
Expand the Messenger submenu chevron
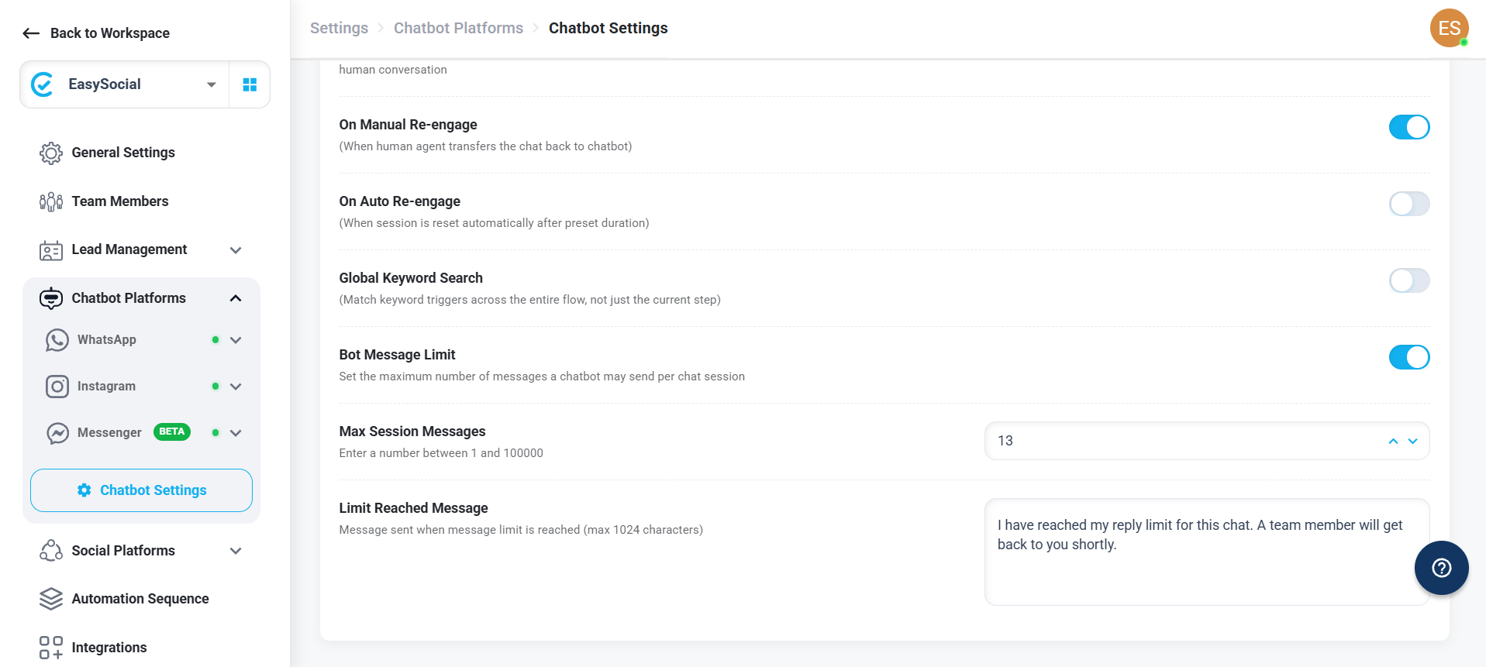(x=236, y=433)
